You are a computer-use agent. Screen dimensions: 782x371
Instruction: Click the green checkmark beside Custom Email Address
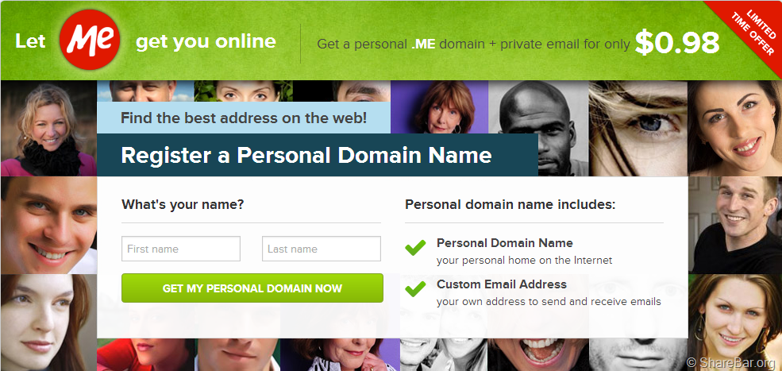415,288
